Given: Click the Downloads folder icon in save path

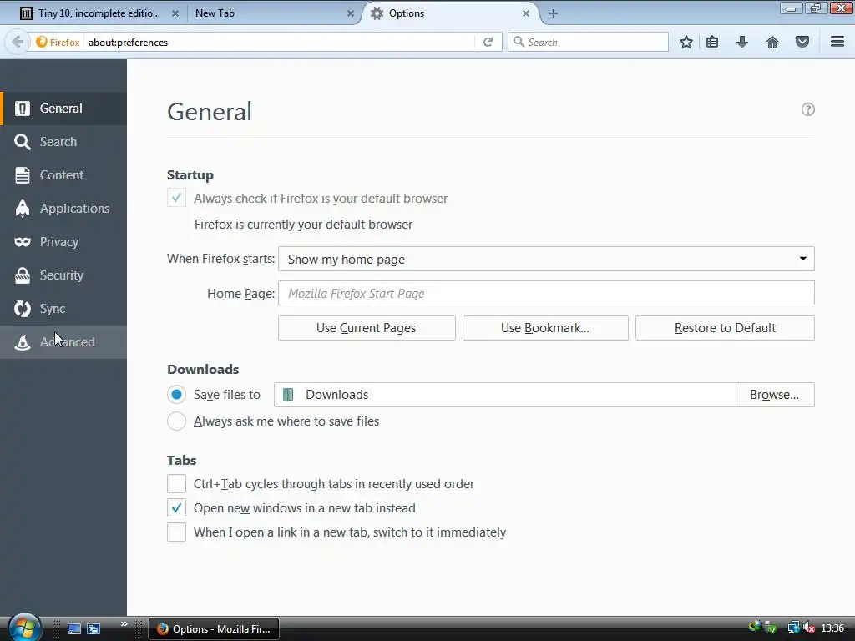Looking at the screenshot, I should [288, 395].
